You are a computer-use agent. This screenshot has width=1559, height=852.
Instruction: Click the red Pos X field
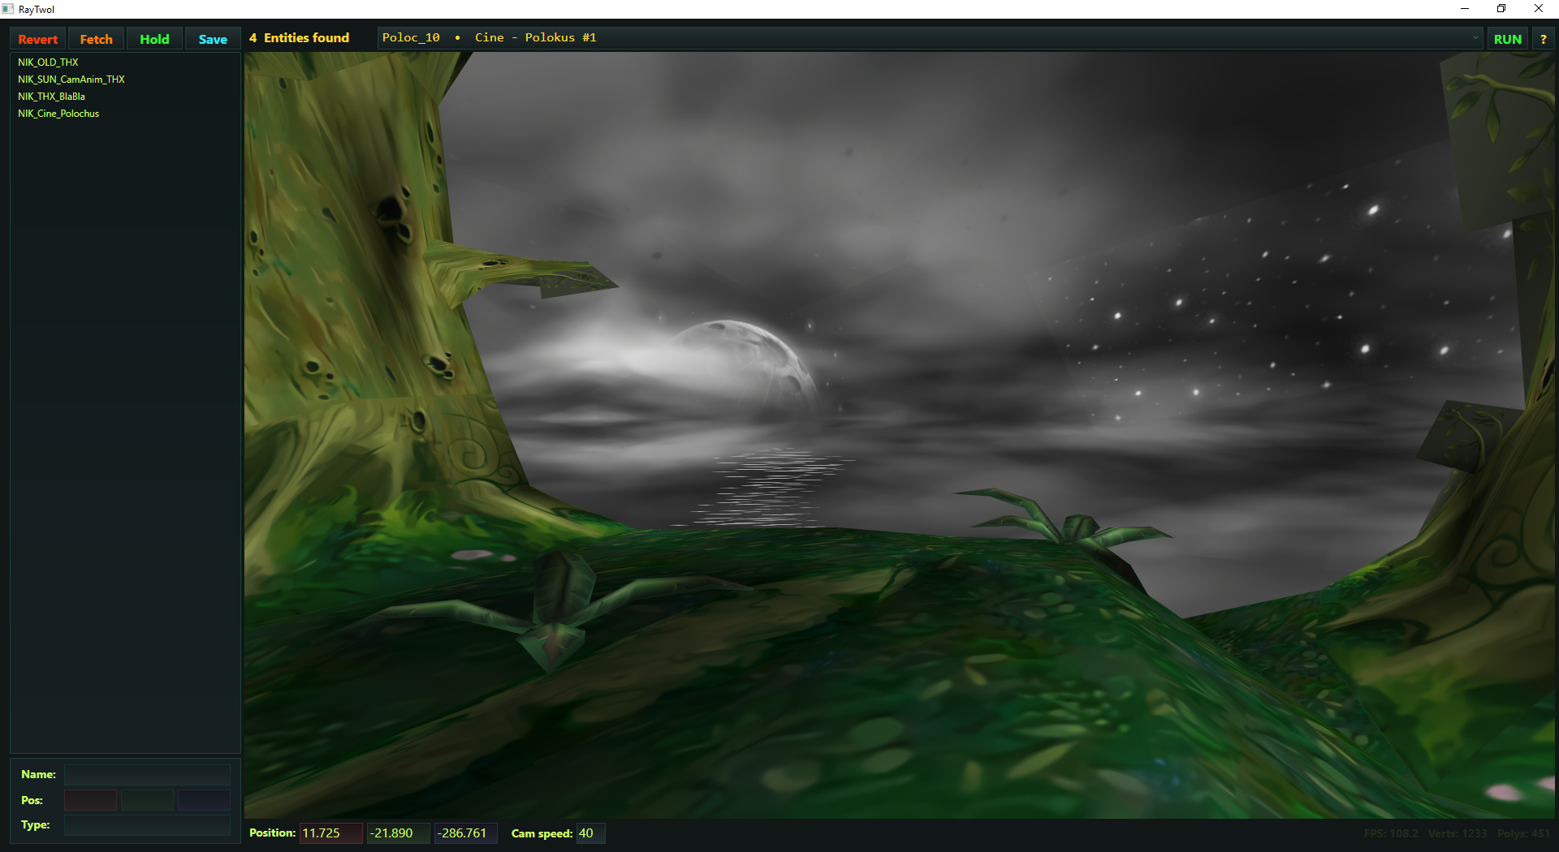[90, 800]
